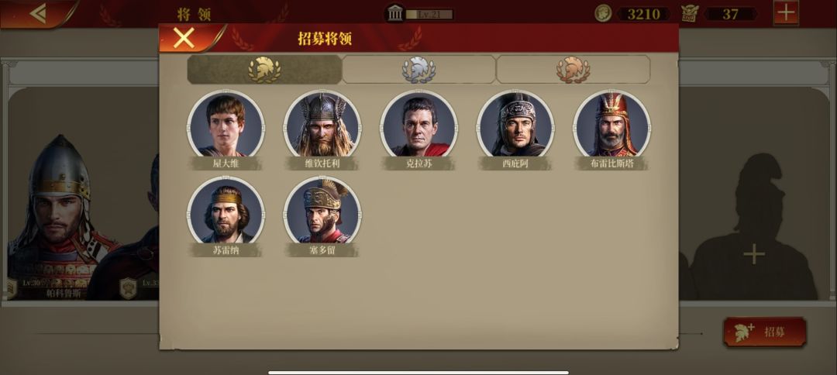Select general 布雷比斯塔 portrait

click(612, 124)
